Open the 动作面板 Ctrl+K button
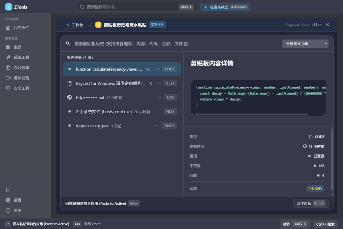Viewport: 343px width, 229px height. pos(311,203)
